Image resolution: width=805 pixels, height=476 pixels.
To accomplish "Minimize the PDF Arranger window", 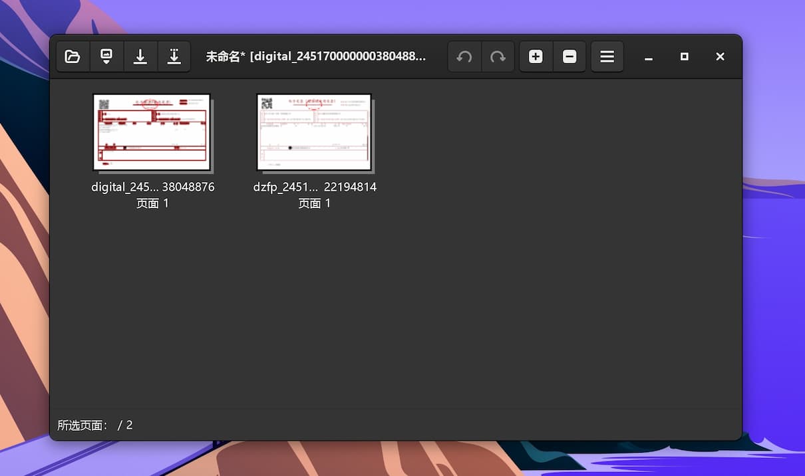I will (649, 57).
